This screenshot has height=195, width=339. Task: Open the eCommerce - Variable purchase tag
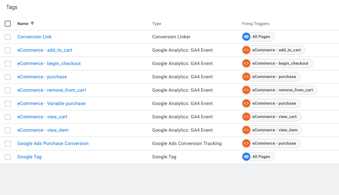tap(51, 103)
